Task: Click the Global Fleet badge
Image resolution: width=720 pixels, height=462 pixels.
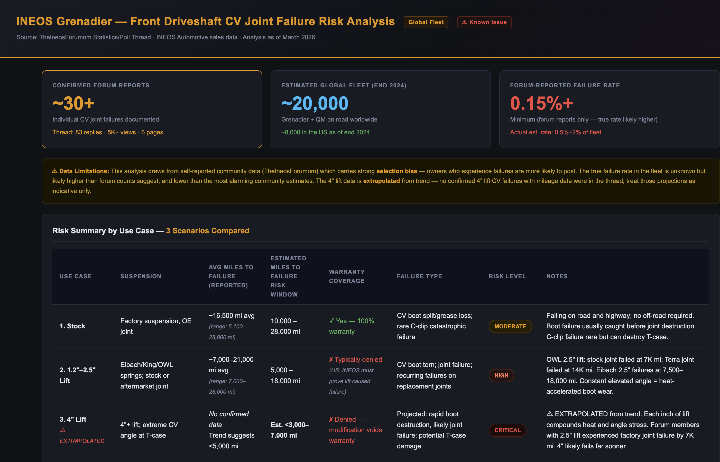Action: pos(426,22)
